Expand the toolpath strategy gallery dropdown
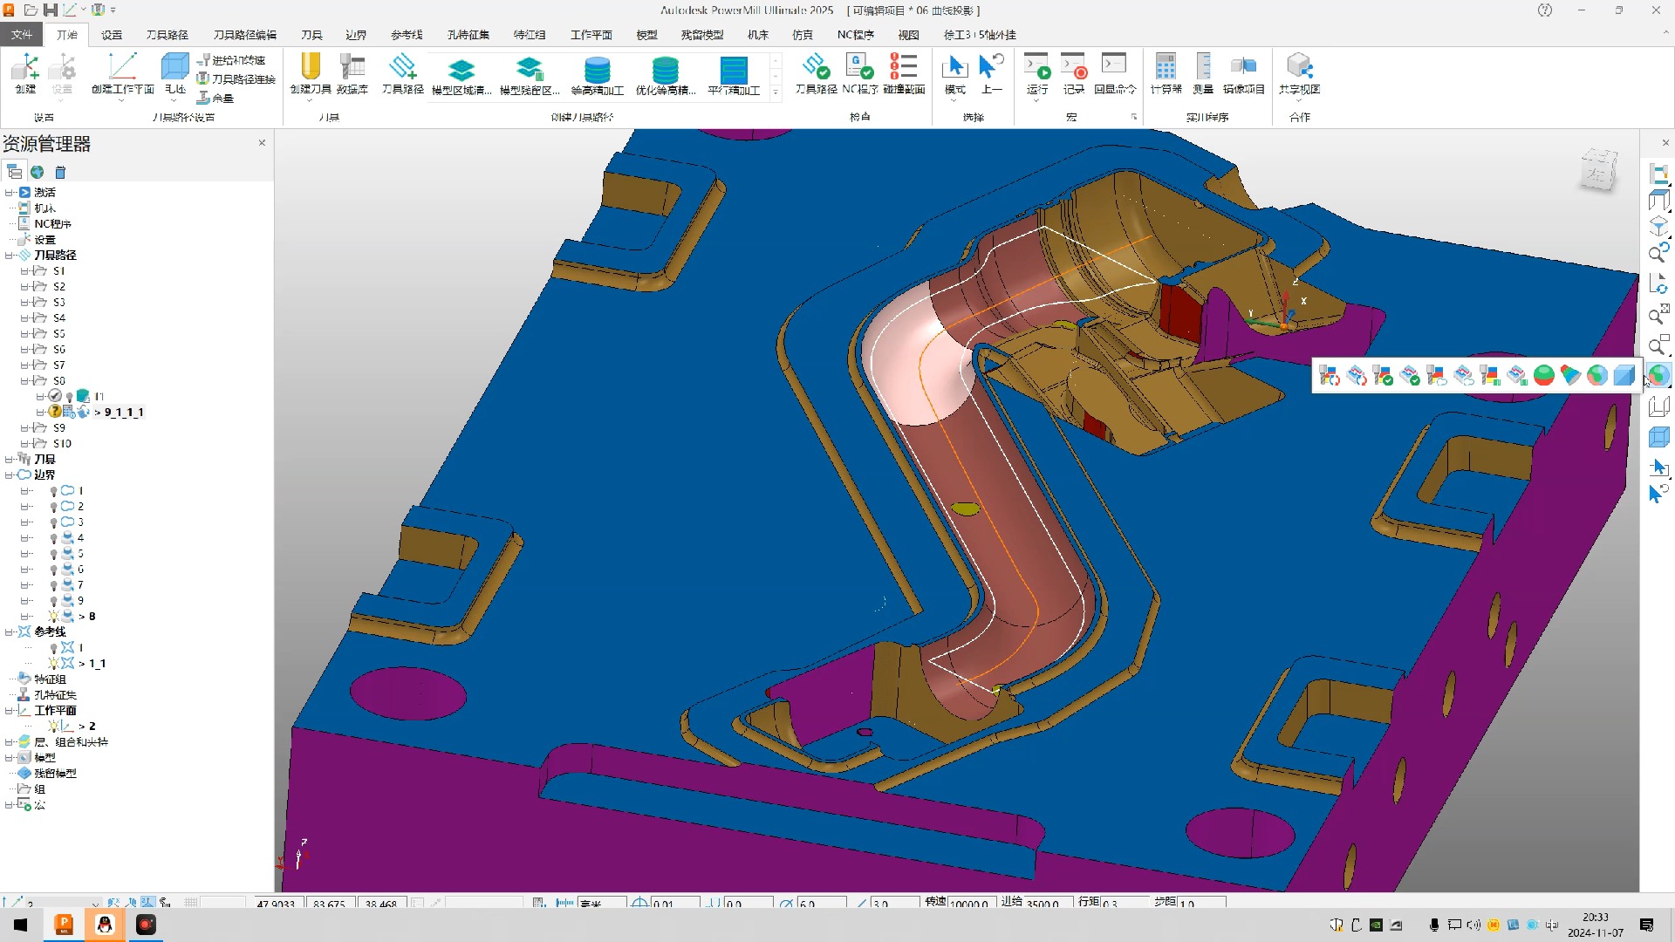 point(775,92)
